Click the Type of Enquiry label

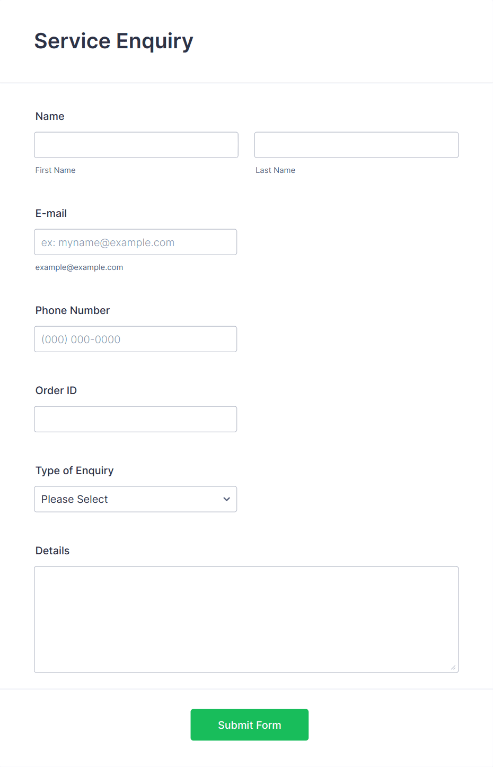pos(75,470)
